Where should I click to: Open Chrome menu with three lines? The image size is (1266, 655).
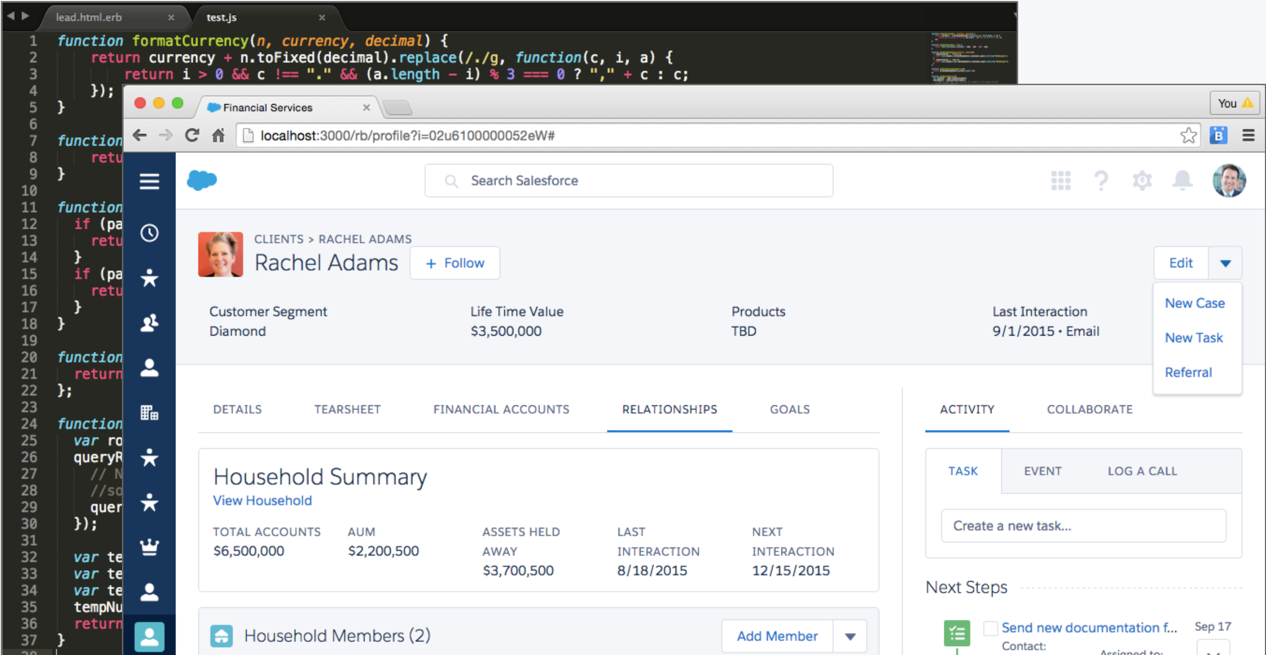click(1248, 136)
